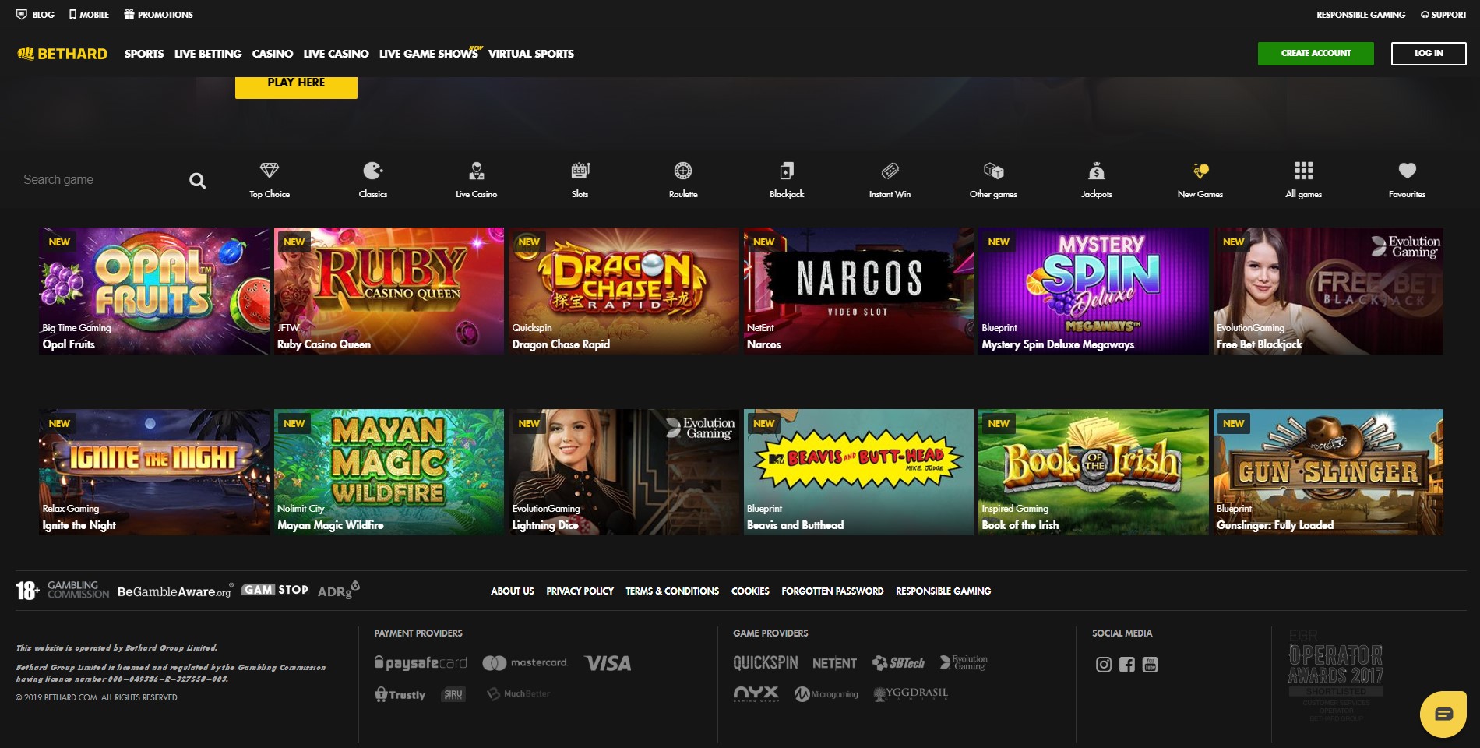Screen dimensions: 1480x748
Task: Open the All games grid icon
Action: tap(1303, 180)
